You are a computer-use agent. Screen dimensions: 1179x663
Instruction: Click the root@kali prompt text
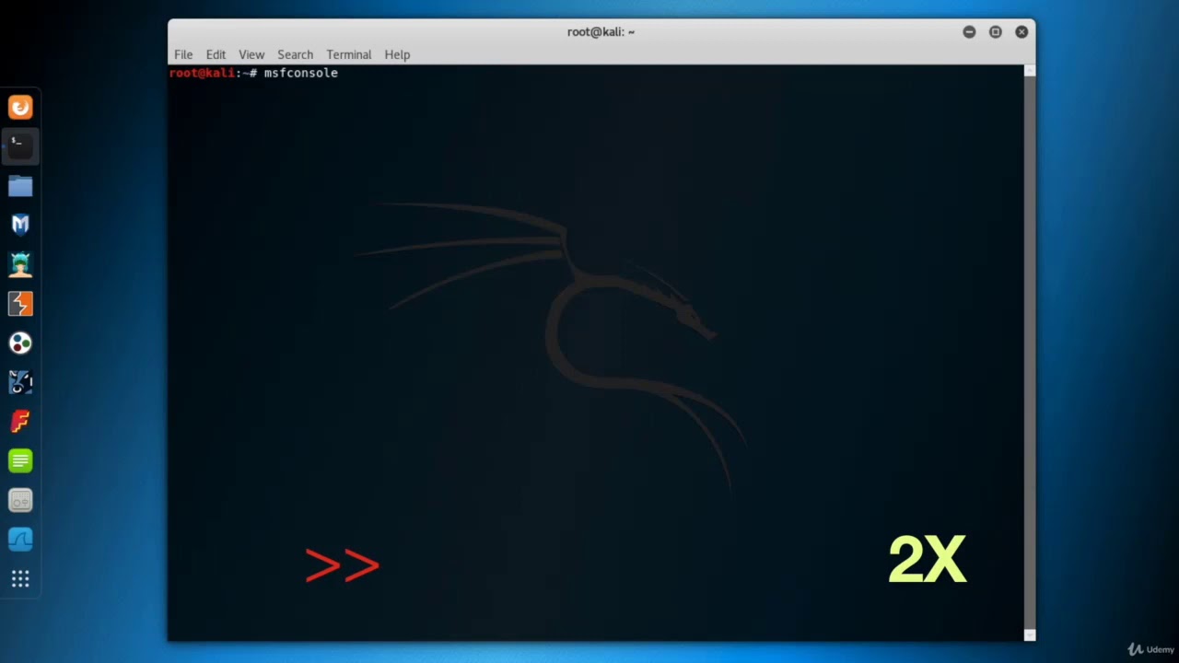(x=203, y=73)
